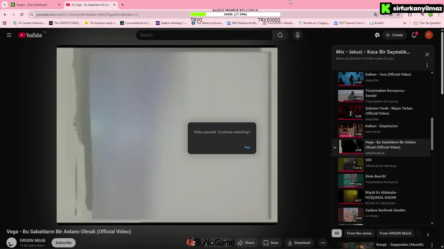Subscribe to GRGDN Müzik channel
The height and width of the screenshot is (249, 444).
tap(63, 243)
